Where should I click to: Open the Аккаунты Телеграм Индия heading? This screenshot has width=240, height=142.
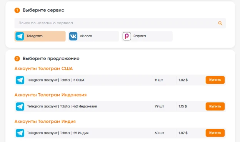click(45, 121)
